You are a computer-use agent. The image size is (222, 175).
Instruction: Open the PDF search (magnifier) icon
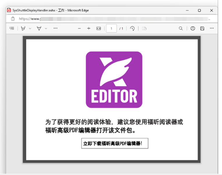click(181, 29)
